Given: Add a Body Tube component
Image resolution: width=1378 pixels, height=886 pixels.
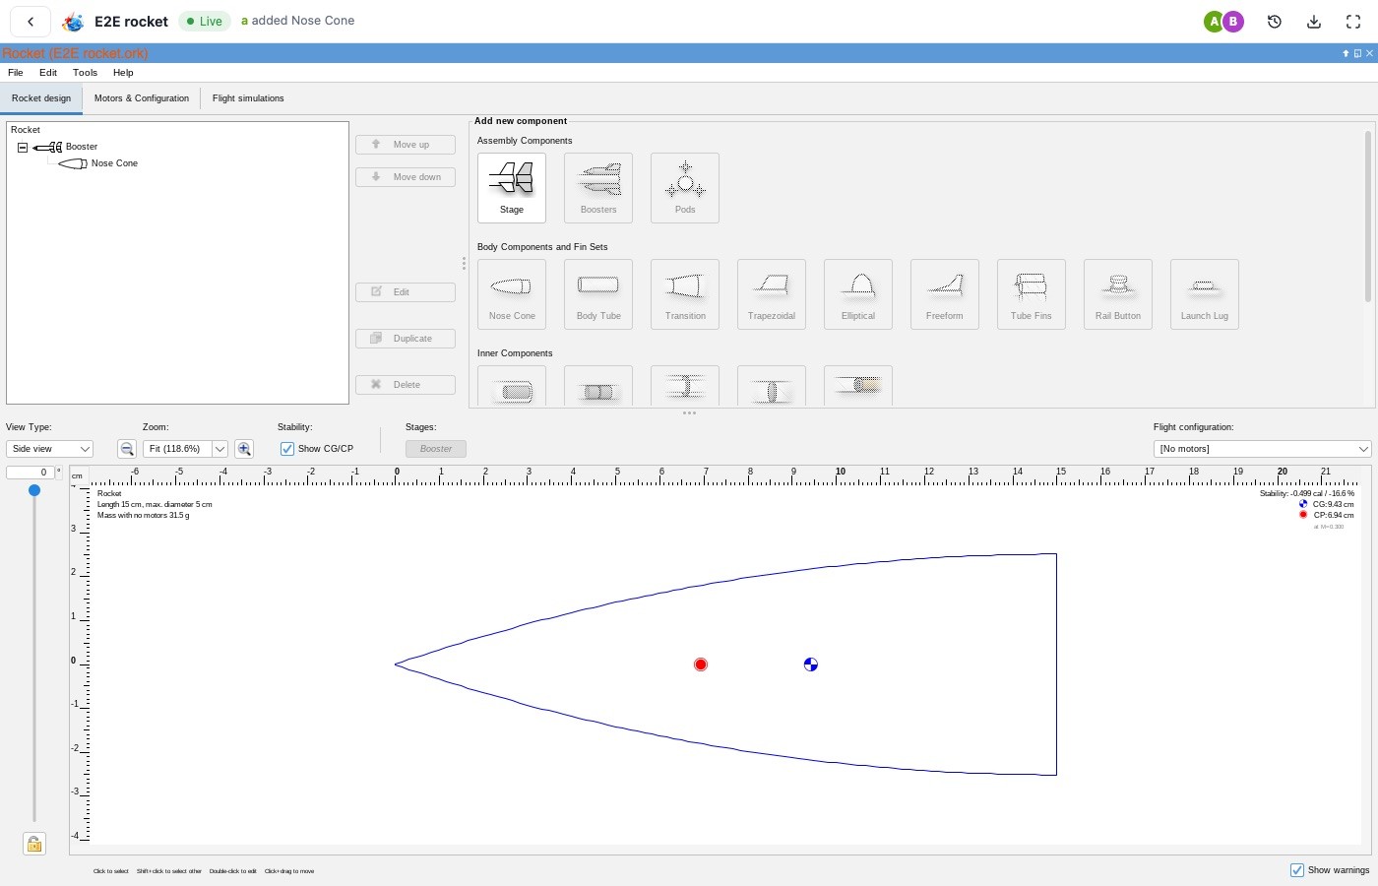Looking at the screenshot, I should (598, 294).
